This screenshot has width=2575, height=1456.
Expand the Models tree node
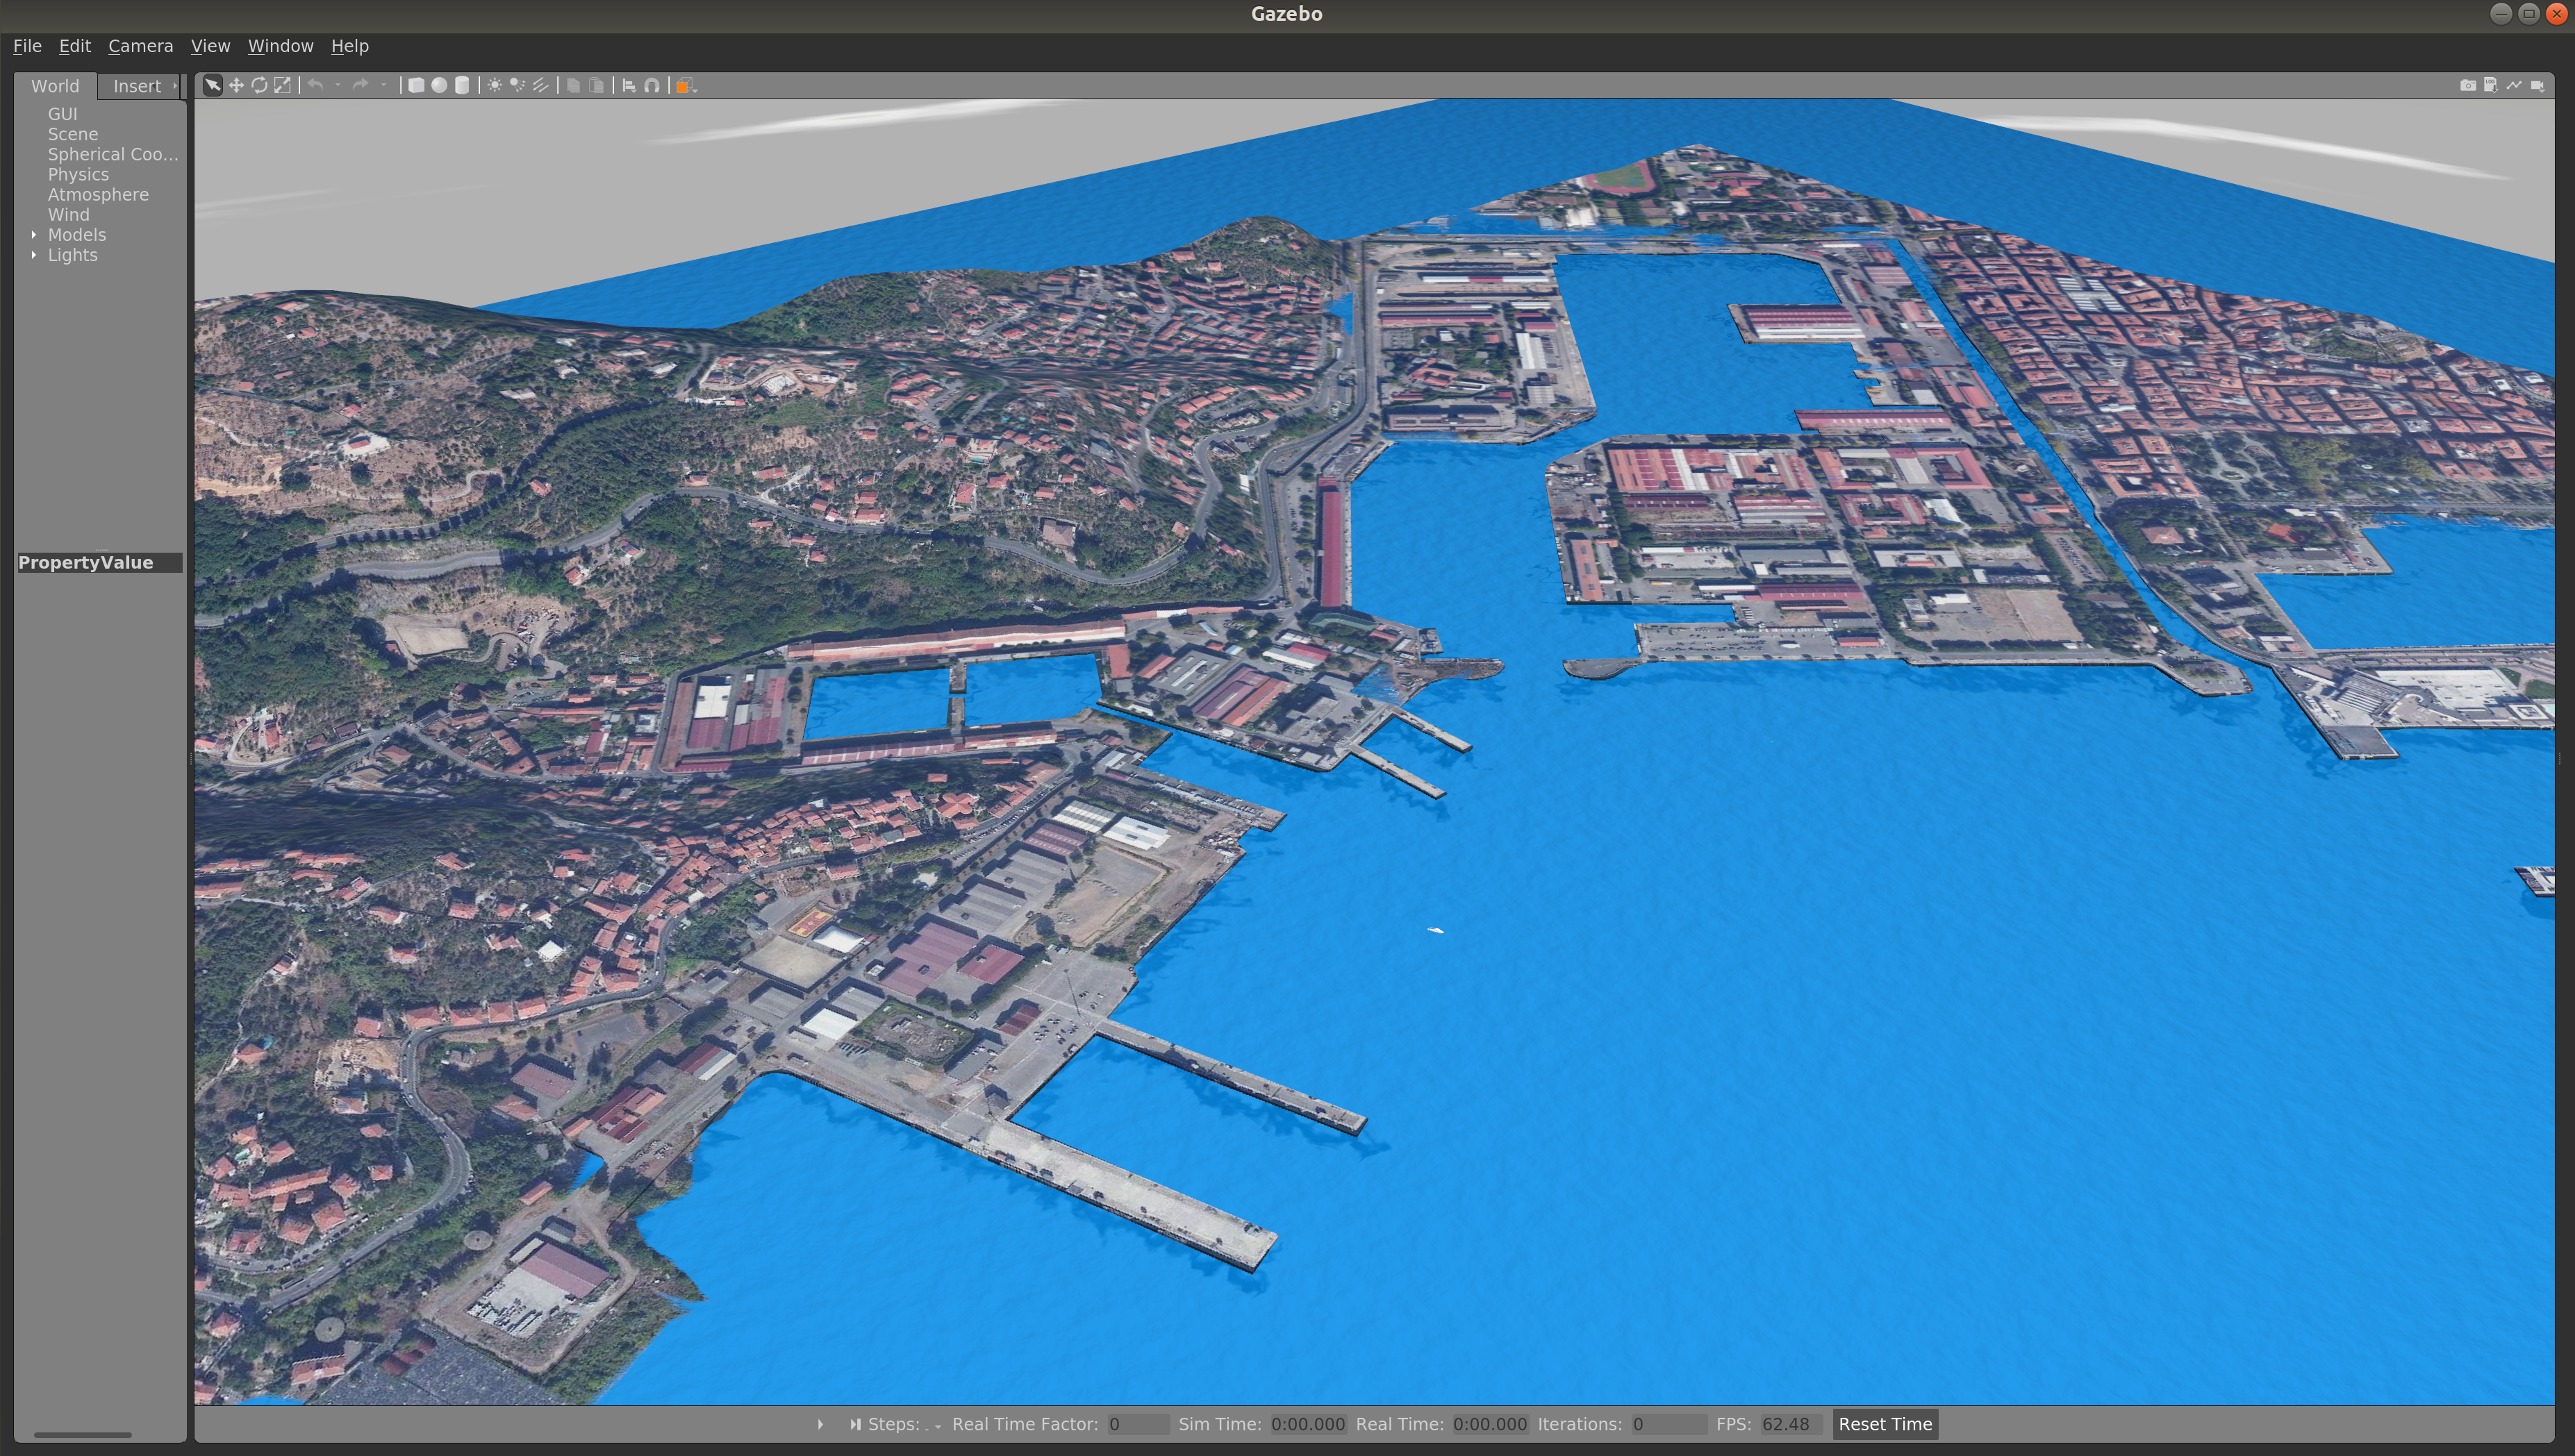(34, 235)
